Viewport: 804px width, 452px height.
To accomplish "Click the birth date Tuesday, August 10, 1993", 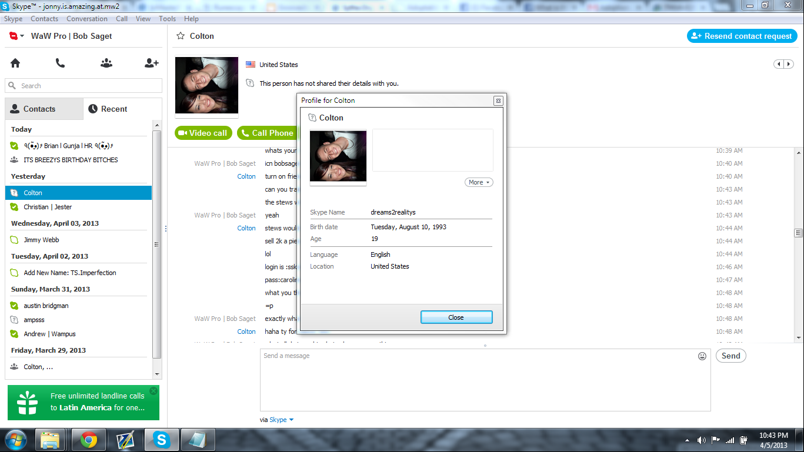I will 408,227.
